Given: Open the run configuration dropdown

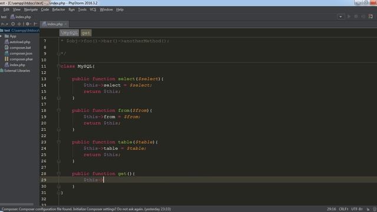Looking at the screenshot, I should tap(340, 16).
